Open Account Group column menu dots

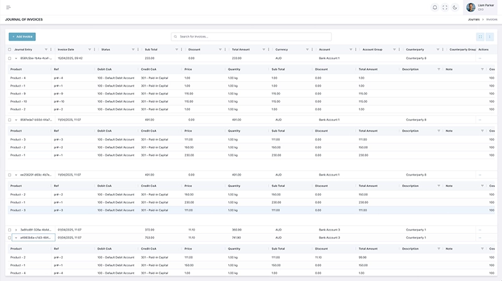pos(399,50)
